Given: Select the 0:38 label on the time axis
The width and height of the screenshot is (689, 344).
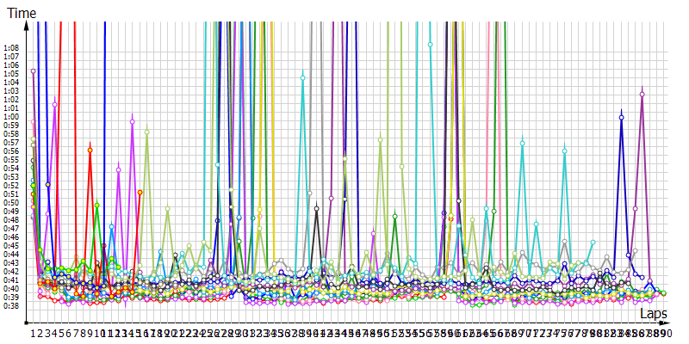Looking at the screenshot, I should tap(11, 305).
